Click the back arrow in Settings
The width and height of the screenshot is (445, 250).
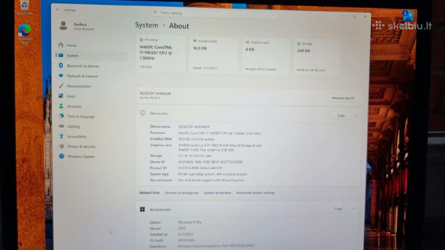tap(57, 10)
